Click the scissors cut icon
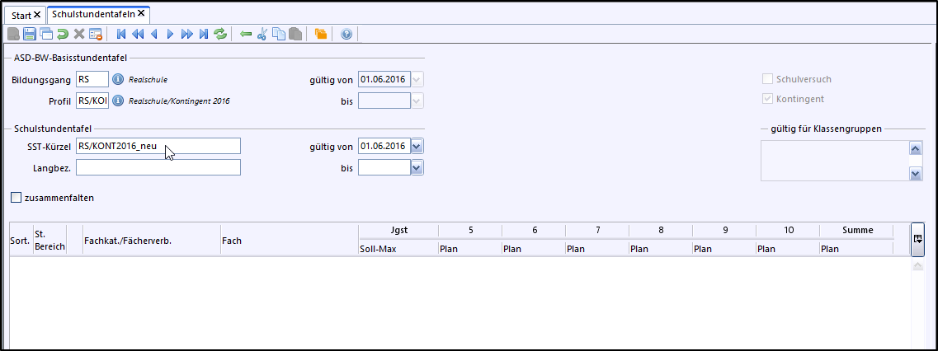This screenshot has height=351, width=938. pos(262,34)
